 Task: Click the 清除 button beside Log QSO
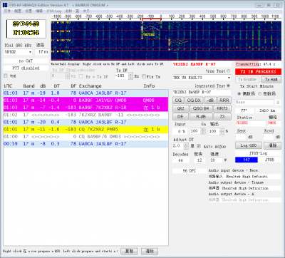pos(272,145)
